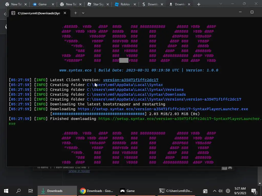The width and height of the screenshot is (262, 196).
Task: Open browser tab search chevron
Action: (221, 4)
